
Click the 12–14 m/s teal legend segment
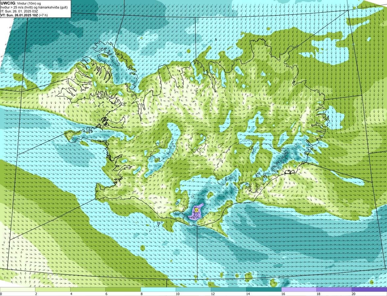229,290
